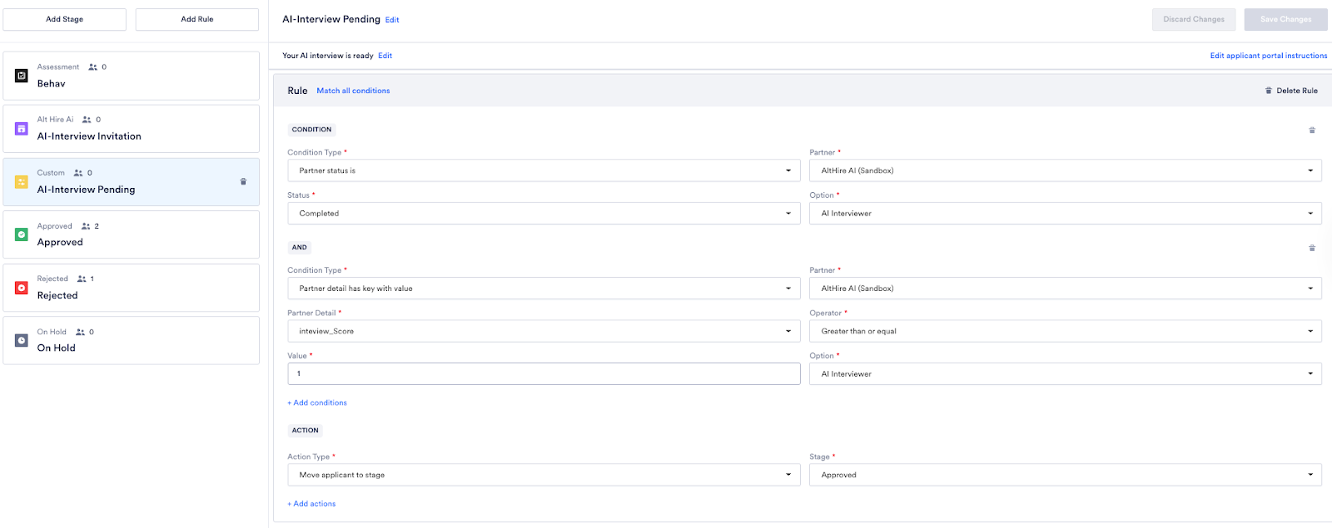Click the black Assessment stage icon for Behav

pyautogui.click(x=22, y=76)
